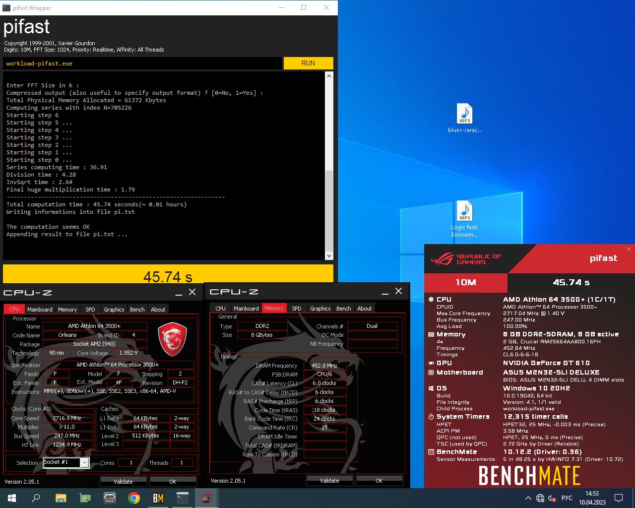The width and height of the screenshot is (635, 508).
Task: Click the GPU section icon in BenchMate panel
Action: tap(431, 363)
